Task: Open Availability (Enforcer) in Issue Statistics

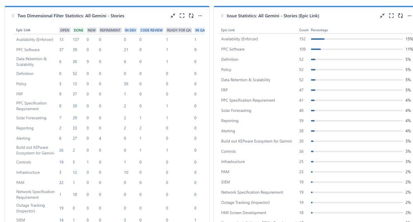Action: pos(239,39)
